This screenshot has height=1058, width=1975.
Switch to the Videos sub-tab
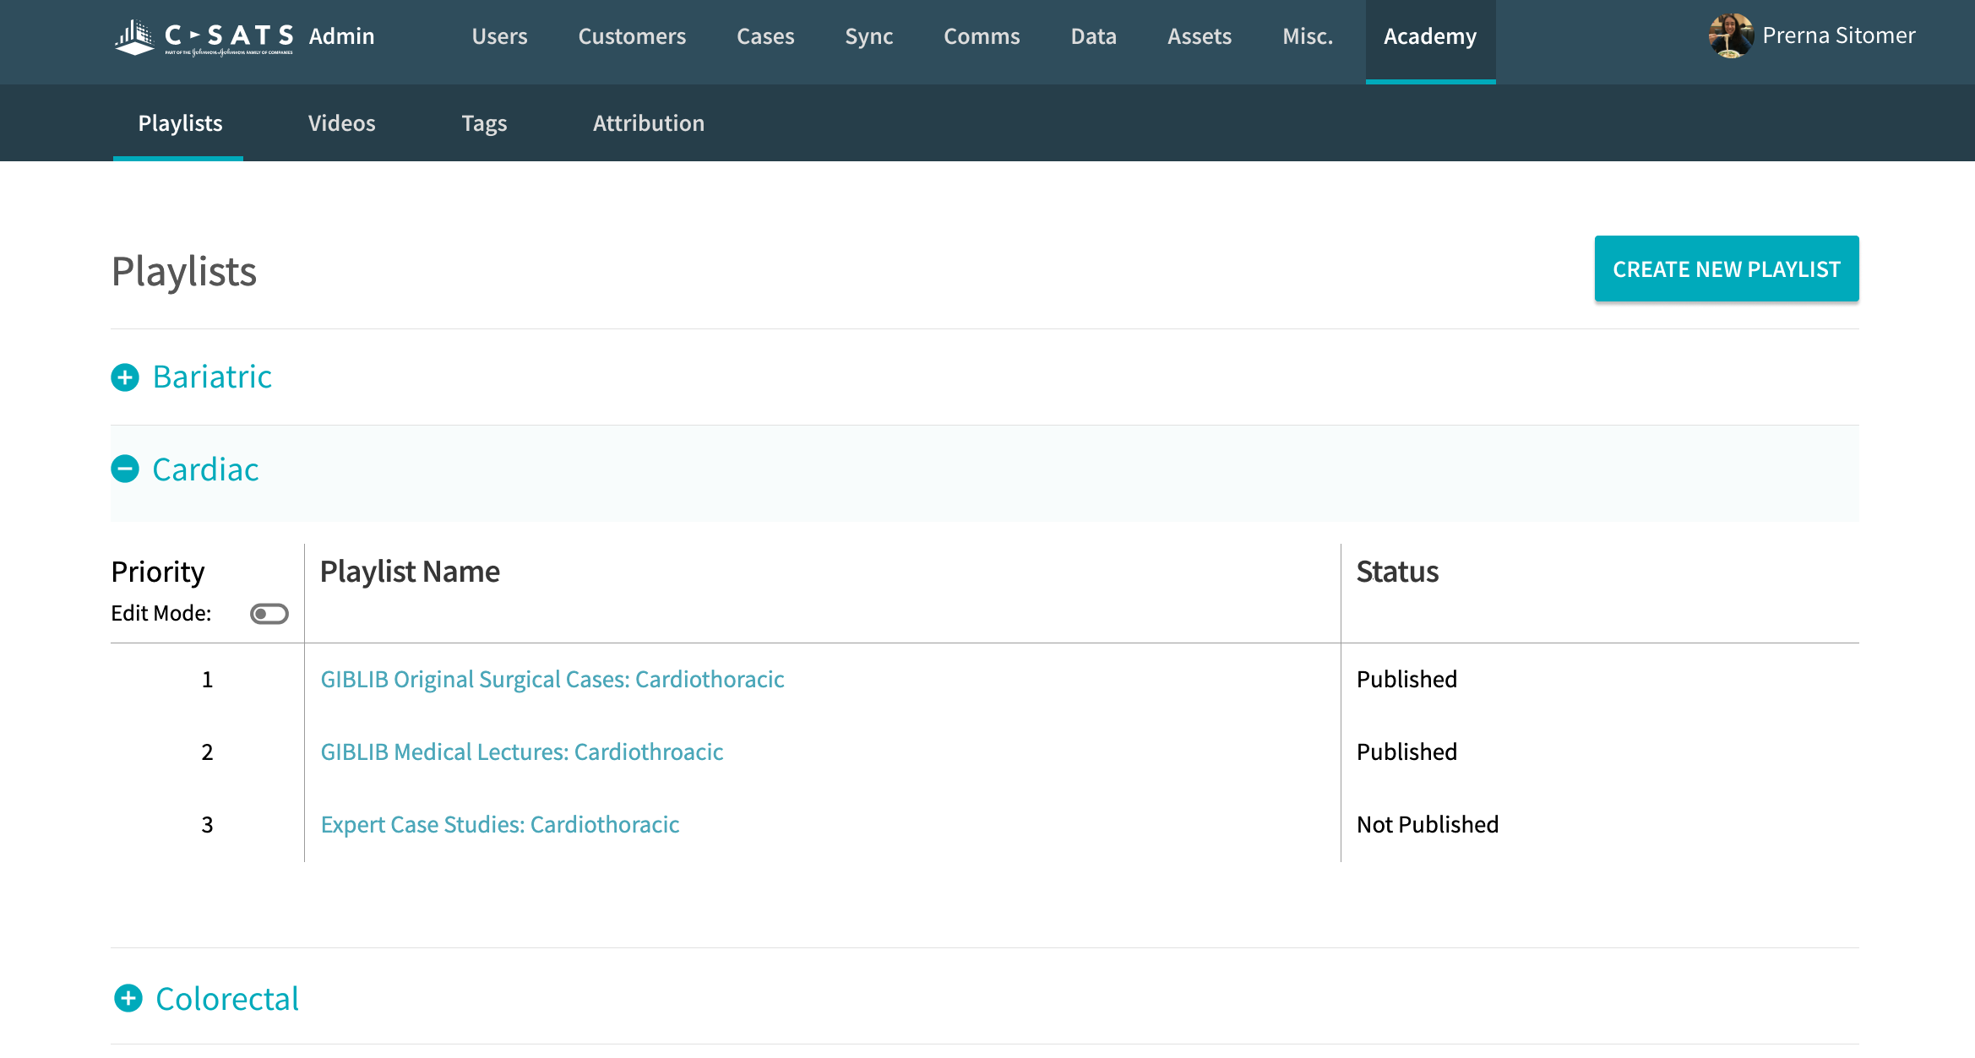[x=341, y=123]
